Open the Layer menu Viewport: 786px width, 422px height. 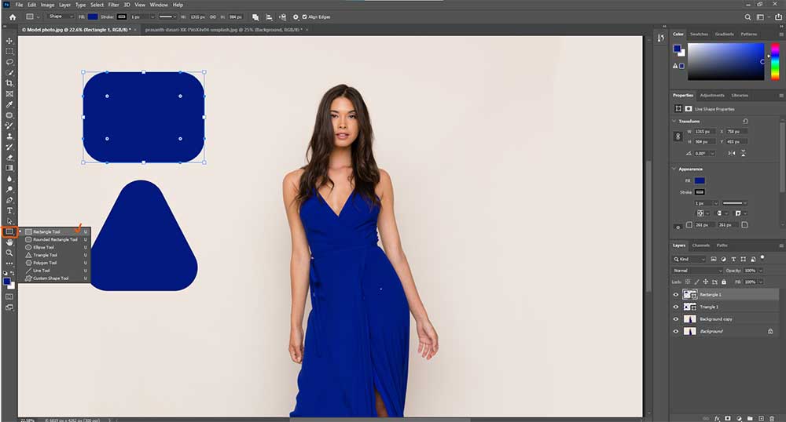tap(64, 5)
